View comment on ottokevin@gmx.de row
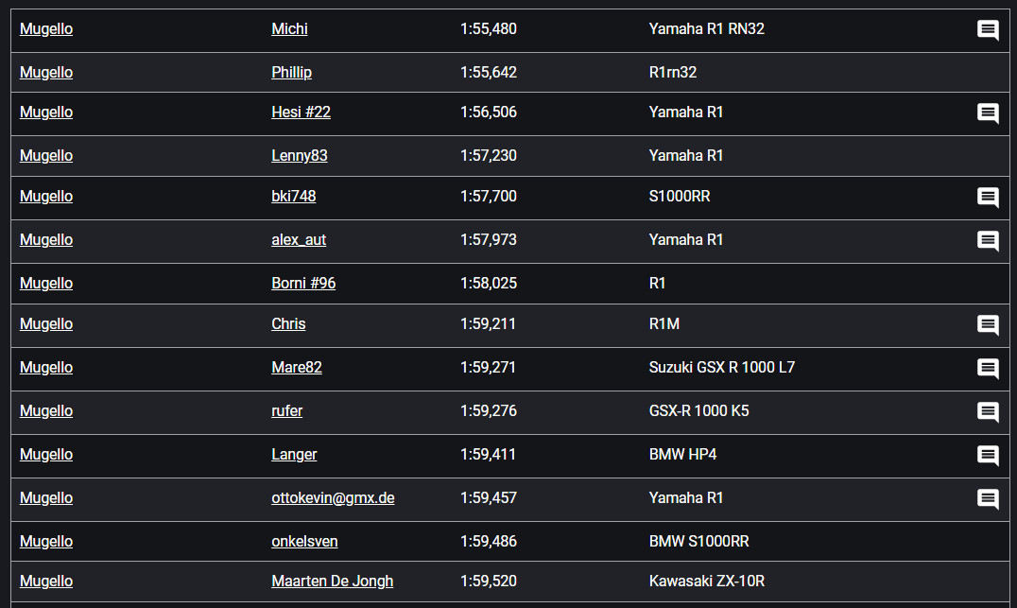 point(988,499)
